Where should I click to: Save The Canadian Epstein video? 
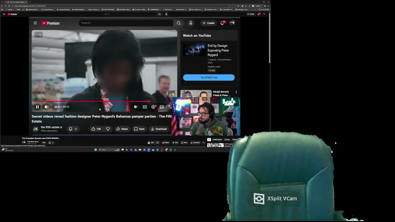point(184,142)
